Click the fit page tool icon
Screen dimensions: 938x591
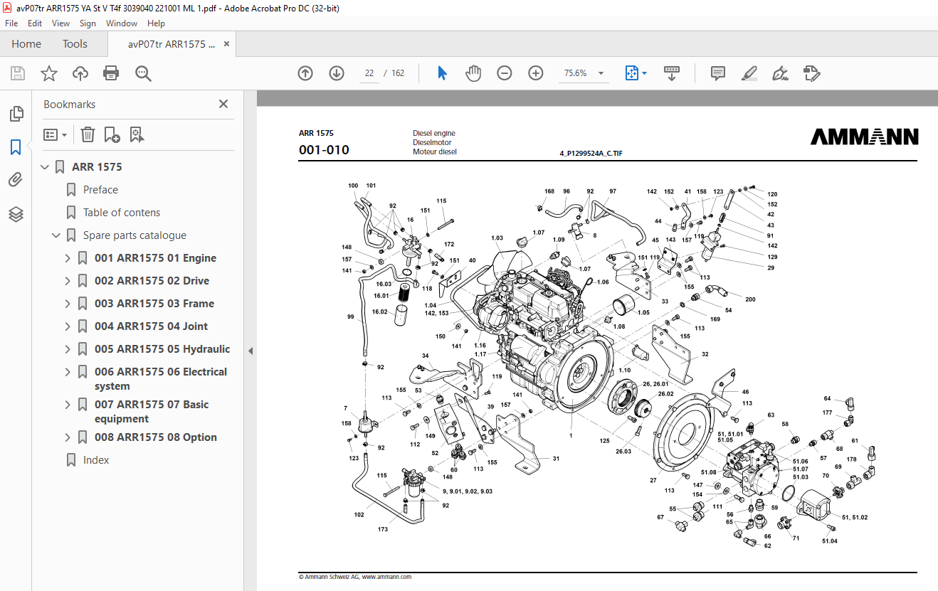[631, 73]
